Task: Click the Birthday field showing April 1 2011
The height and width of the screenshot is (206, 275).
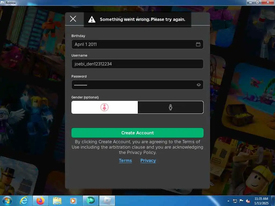Action: pyautogui.click(x=137, y=44)
